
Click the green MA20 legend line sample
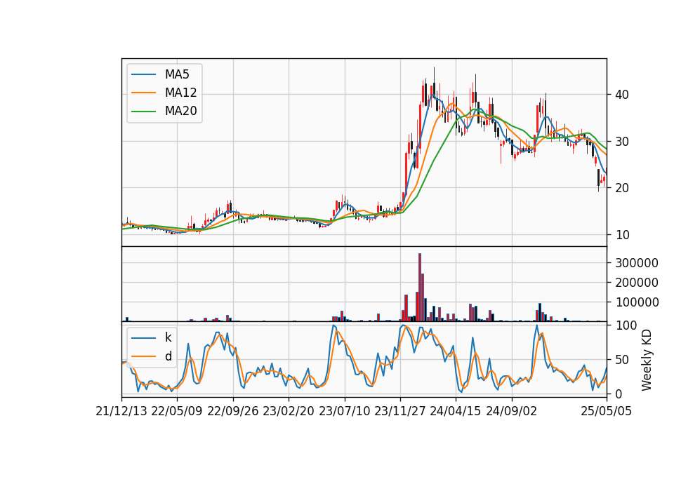coord(143,112)
